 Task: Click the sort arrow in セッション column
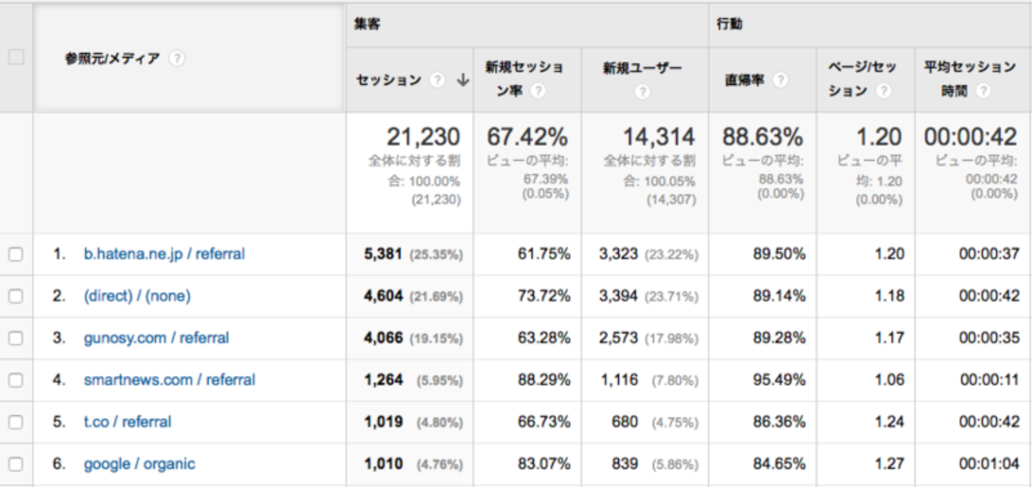click(x=462, y=80)
